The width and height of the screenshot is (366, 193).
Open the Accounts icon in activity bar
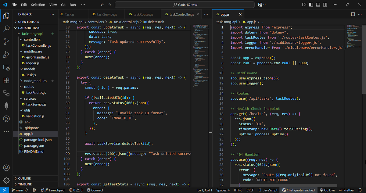click(6, 168)
